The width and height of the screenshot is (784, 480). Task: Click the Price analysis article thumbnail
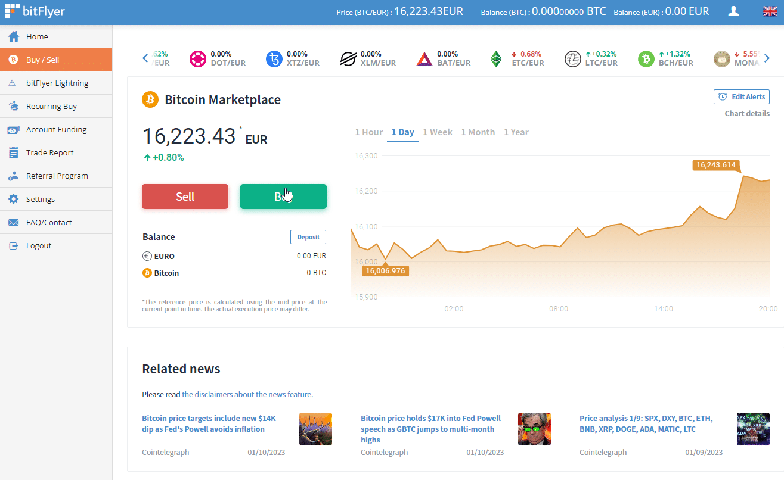click(753, 429)
